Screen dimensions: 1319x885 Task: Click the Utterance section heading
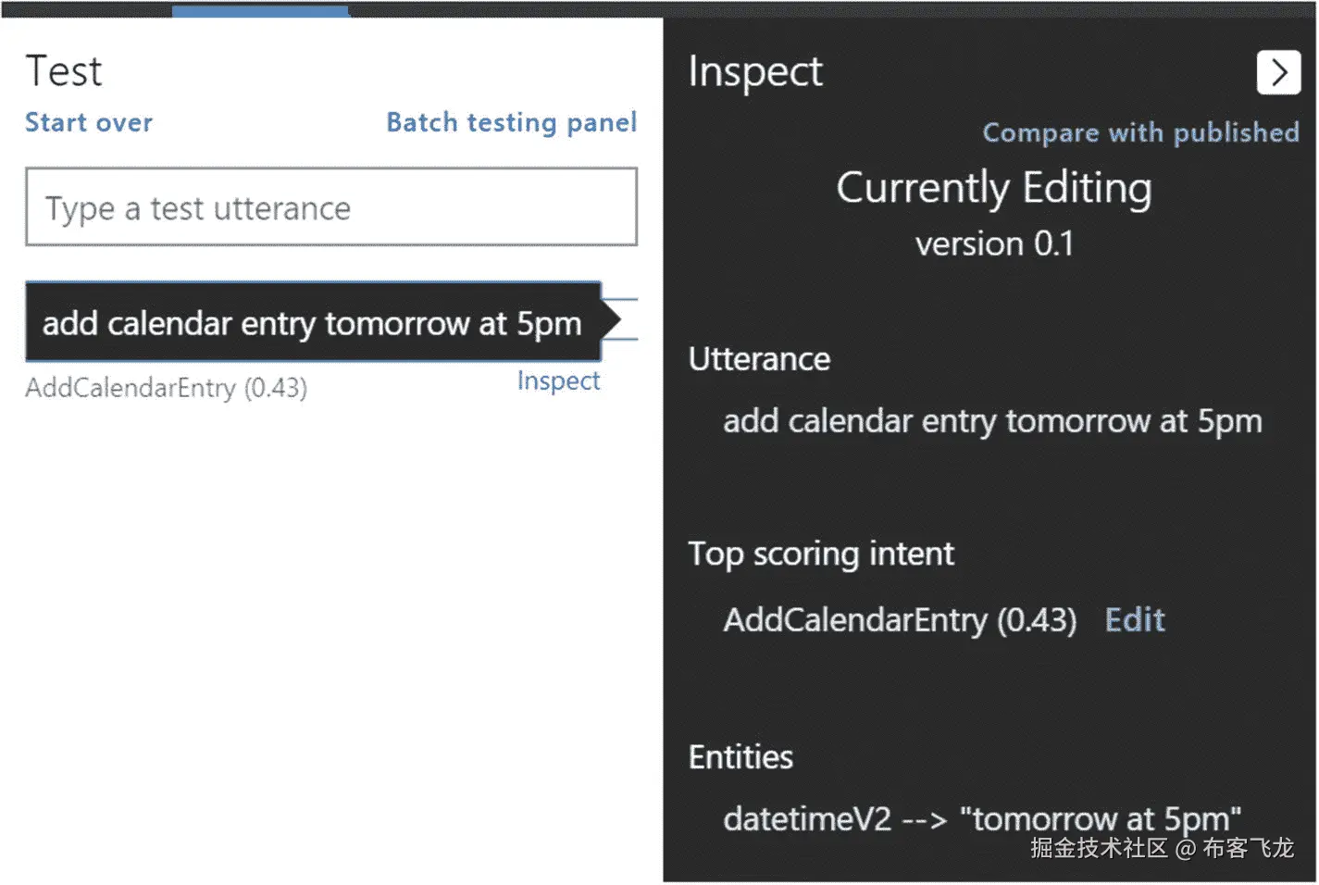(759, 359)
